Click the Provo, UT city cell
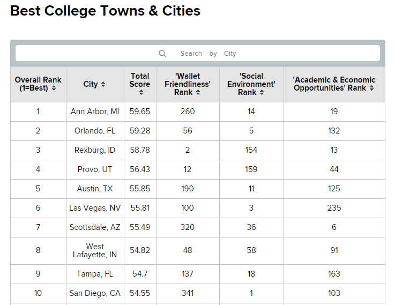The image size is (395, 305). point(95,169)
